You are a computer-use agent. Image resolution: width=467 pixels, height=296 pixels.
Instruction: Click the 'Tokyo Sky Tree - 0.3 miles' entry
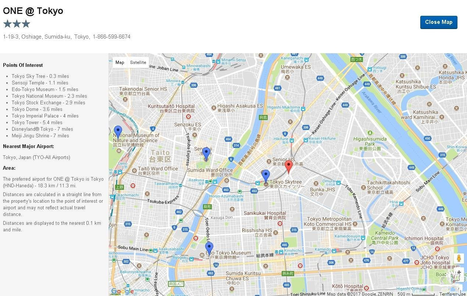40,76
